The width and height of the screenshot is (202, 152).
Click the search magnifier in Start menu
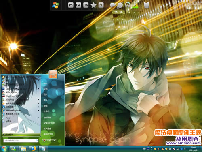(x=36, y=141)
